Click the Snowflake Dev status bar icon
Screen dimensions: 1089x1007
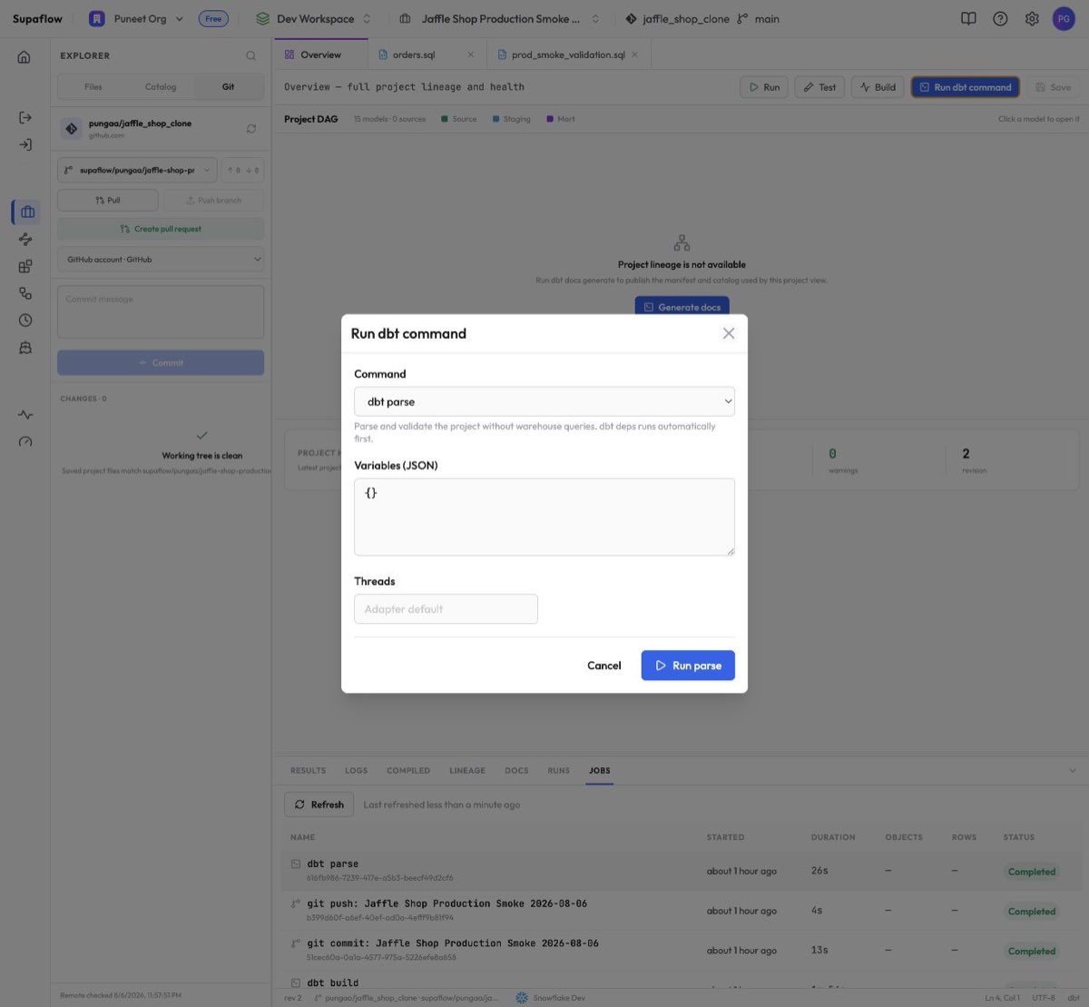tap(522, 997)
